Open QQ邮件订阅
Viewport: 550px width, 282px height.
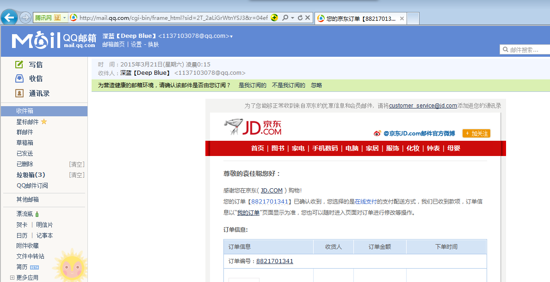pyautogui.click(x=32, y=186)
